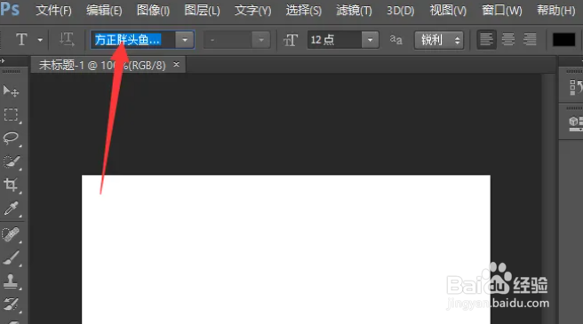Click the Type tool preset icon

[x=21, y=39]
